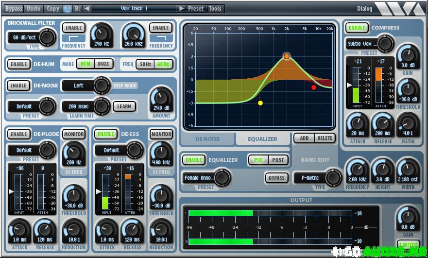Toggle the high-pass brickwall filter Enable
The image size is (428, 258).
click(74, 28)
